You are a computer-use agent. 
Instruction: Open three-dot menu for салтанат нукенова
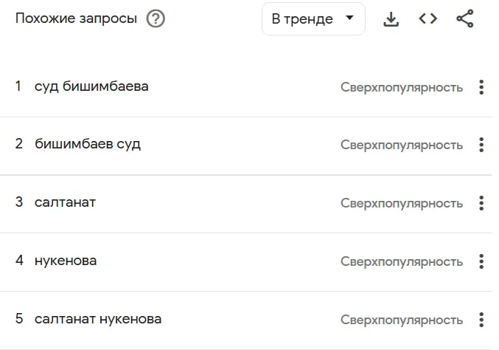tap(481, 320)
